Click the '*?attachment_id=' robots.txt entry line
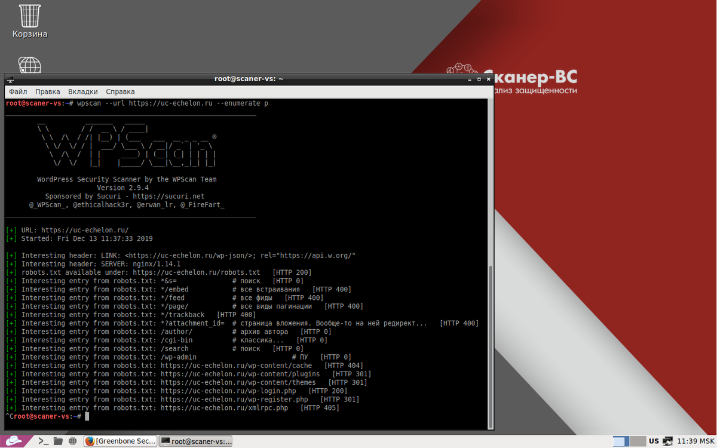Image resolution: width=717 pixels, height=448 pixels. (242, 323)
